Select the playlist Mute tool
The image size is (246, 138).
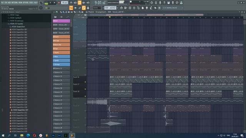[69, 12]
